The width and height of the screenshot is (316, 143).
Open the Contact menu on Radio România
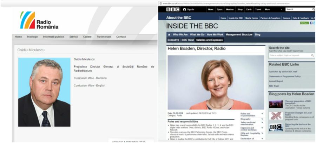coord(121,37)
